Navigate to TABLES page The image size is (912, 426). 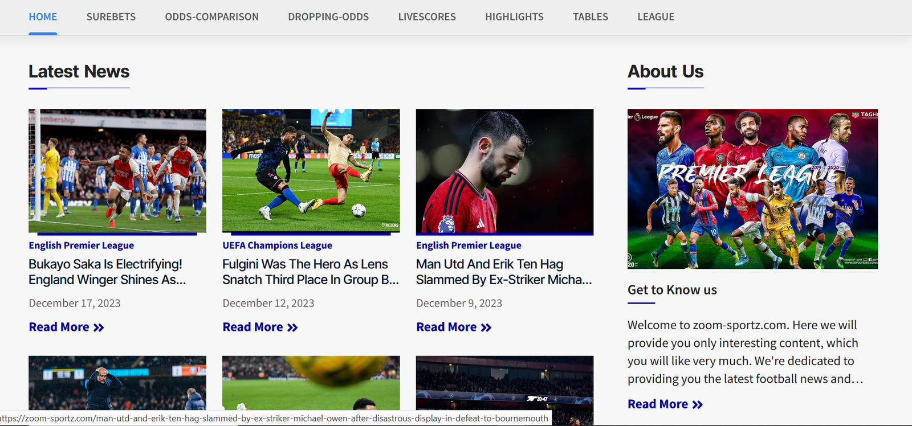point(591,17)
